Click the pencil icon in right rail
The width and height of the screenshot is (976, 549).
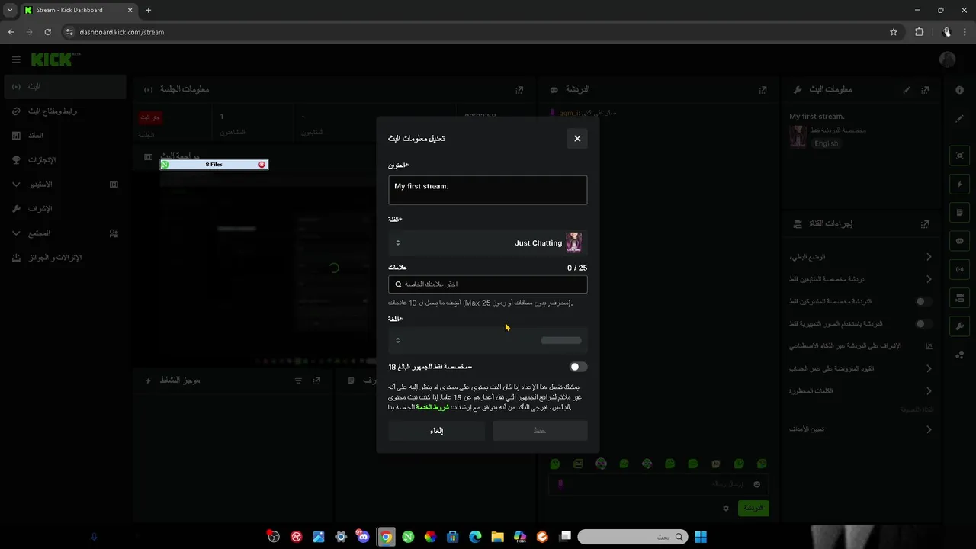[x=959, y=119]
